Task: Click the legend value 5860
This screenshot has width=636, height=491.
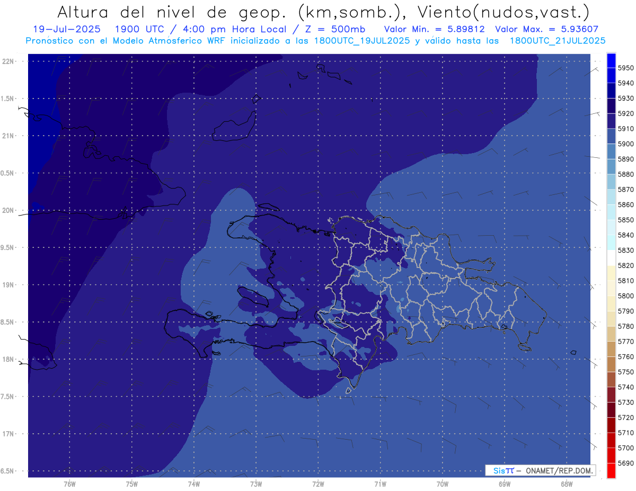Action: point(625,204)
